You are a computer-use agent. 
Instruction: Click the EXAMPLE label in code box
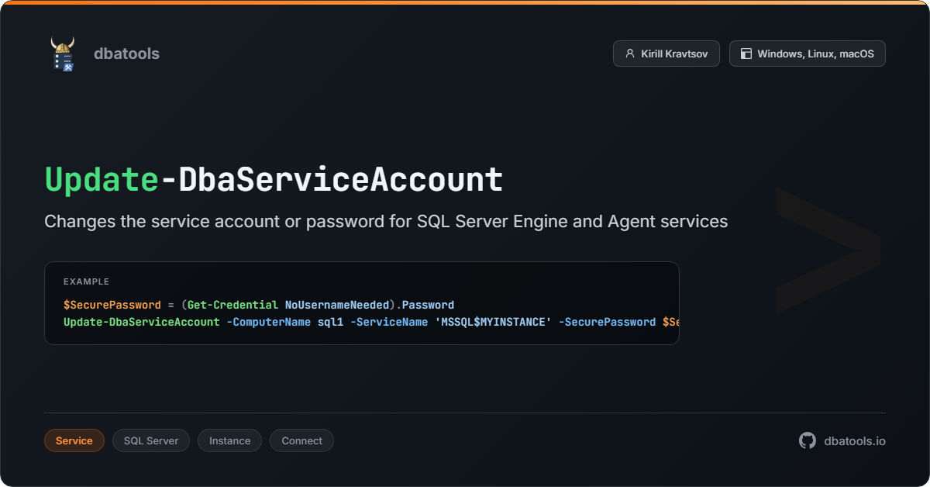86,281
